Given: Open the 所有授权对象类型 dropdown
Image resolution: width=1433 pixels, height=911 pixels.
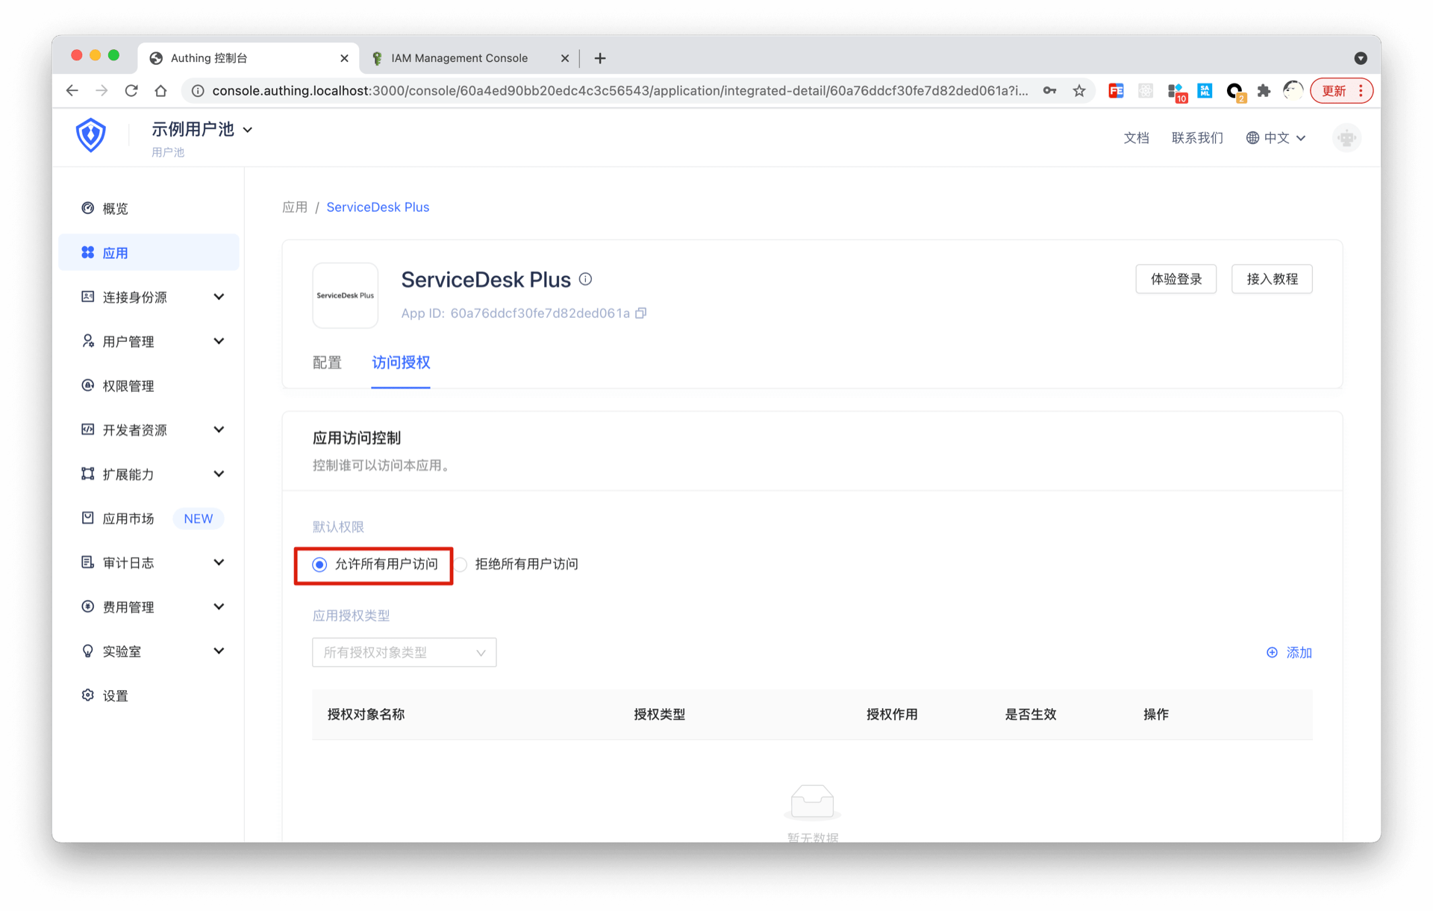Looking at the screenshot, I should coord(404,653).
